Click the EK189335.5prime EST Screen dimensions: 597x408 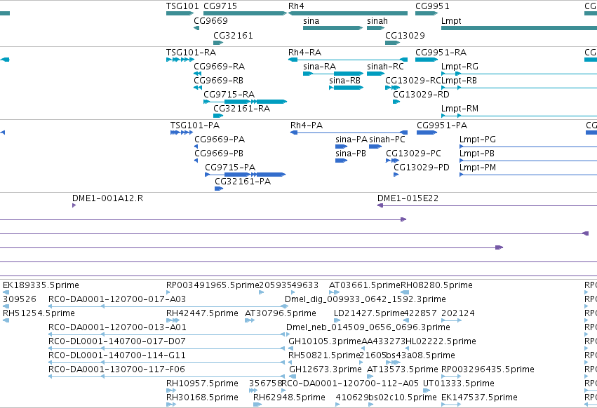point(6,292)
